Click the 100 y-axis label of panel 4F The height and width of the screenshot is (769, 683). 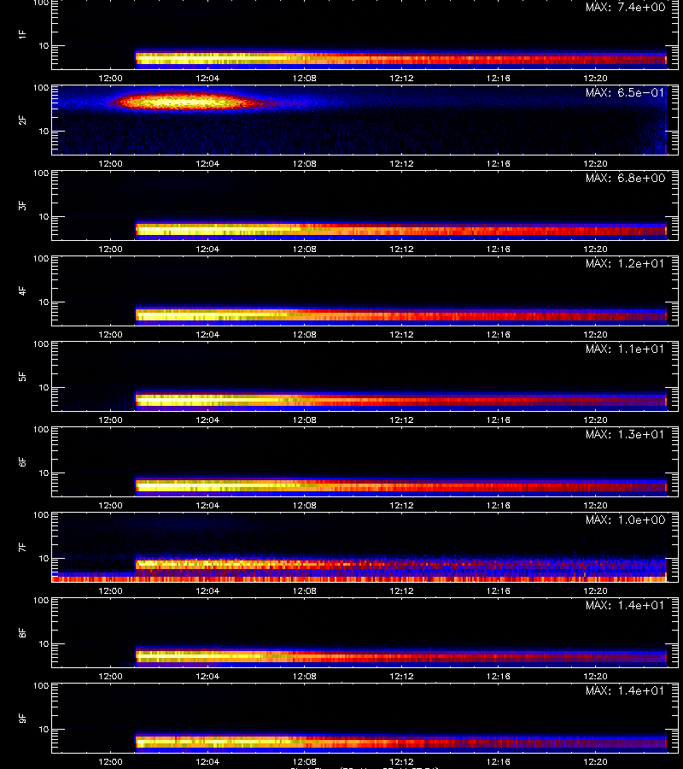41,258
